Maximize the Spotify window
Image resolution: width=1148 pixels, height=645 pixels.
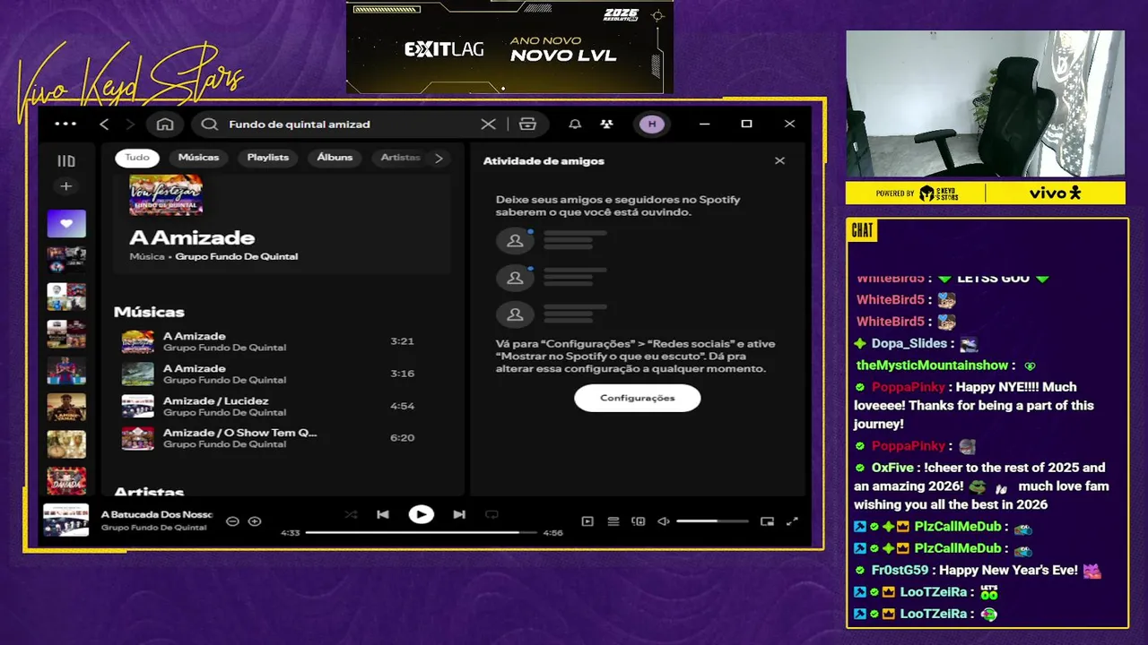coord(746,124)
